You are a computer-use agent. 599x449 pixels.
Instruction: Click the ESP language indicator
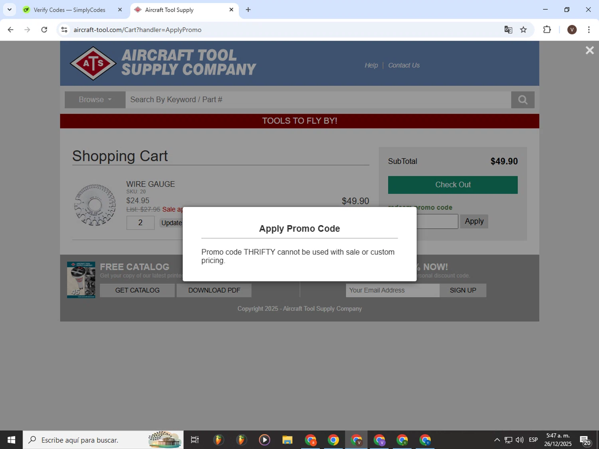click(x=533, y=440)
